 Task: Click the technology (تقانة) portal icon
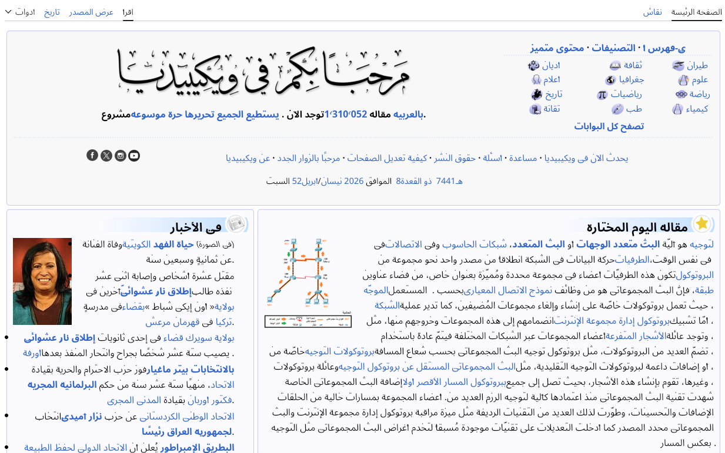click(535, 109)
